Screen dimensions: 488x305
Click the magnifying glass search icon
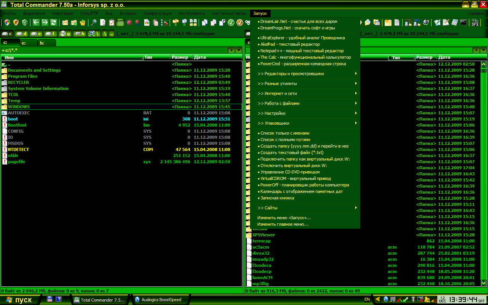point(94,22)
